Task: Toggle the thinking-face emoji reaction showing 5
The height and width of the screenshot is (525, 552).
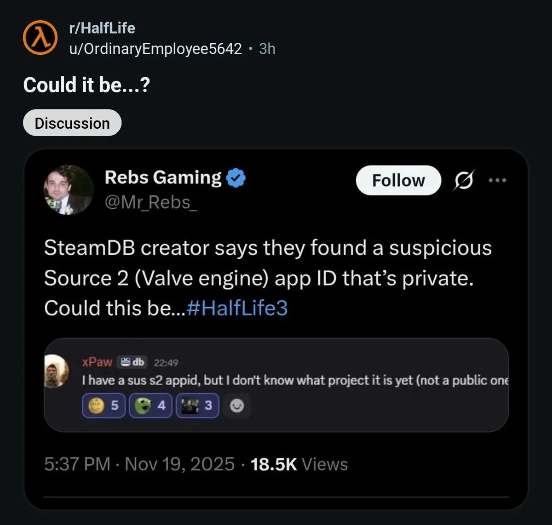Action: [x=103, y=405]
